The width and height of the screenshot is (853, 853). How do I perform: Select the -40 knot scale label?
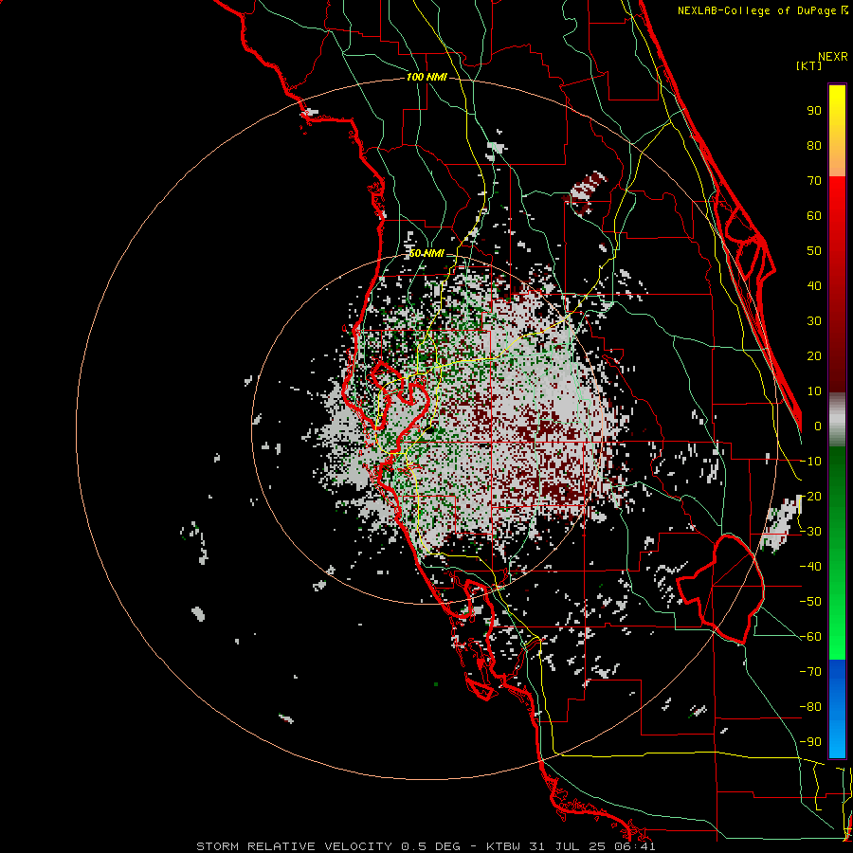[810, 567]
